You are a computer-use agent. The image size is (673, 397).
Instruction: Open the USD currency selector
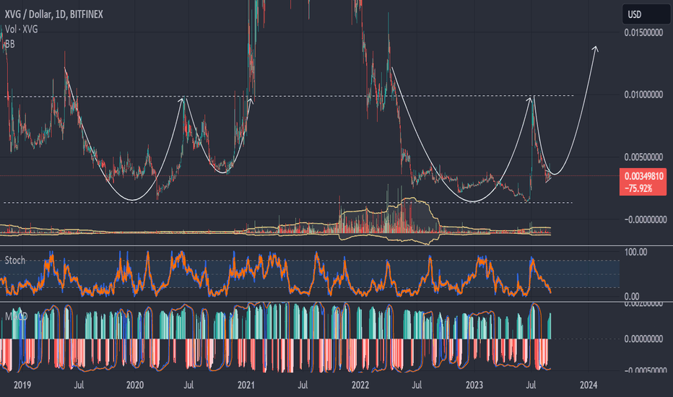pos(646,14)
